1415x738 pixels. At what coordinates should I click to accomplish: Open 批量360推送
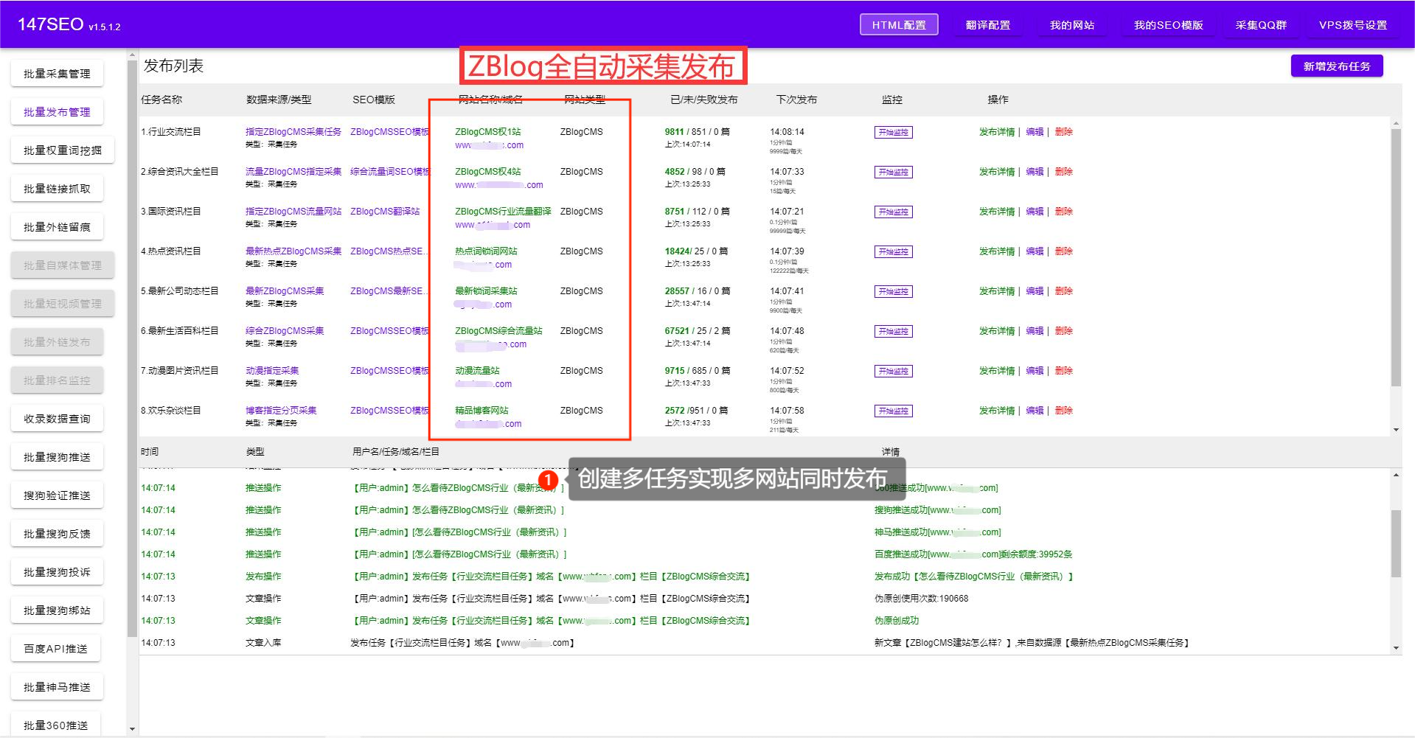55,725
